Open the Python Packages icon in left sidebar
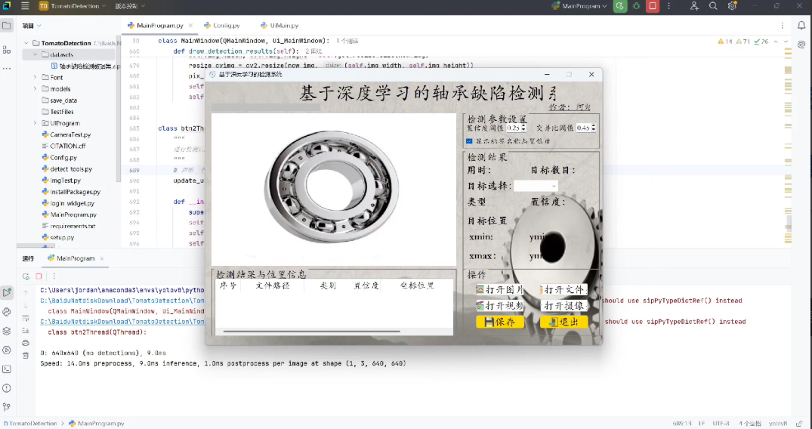Viewport: 812px width, 429px height. pyautogui.click(x=7, y=312)
